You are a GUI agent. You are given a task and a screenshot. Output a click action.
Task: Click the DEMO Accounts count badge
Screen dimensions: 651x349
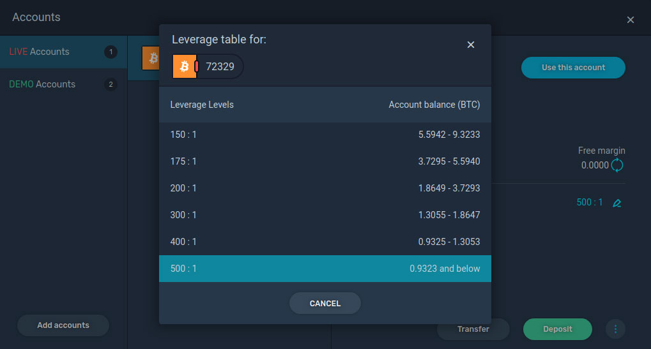click(x=111, y=84)
